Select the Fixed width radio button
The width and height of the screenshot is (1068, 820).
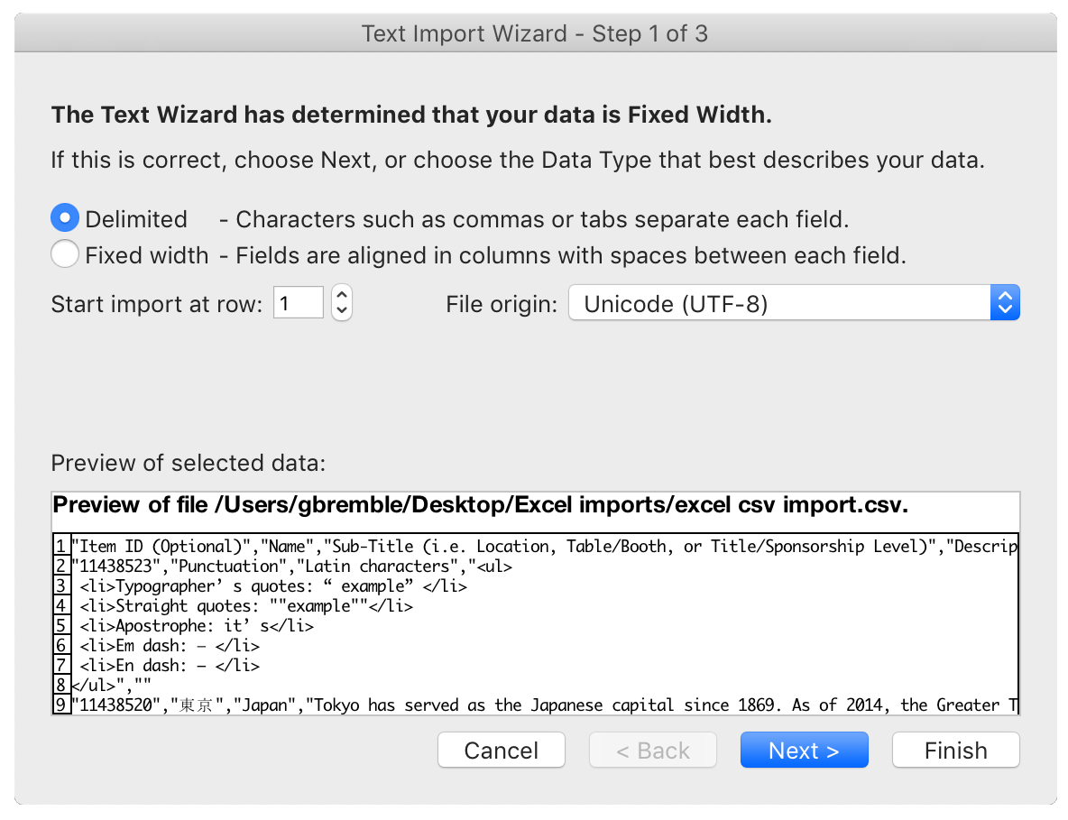coord(65,253)
